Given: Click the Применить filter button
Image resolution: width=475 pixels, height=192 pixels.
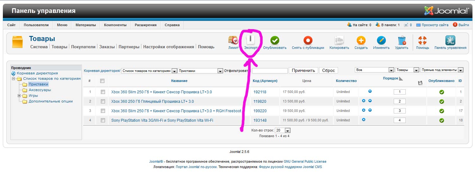Looking at the screenshot, I should tap(303, 70).
